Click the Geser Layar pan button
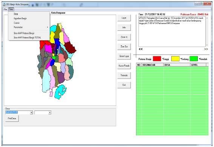 click(x=124, y=56)
